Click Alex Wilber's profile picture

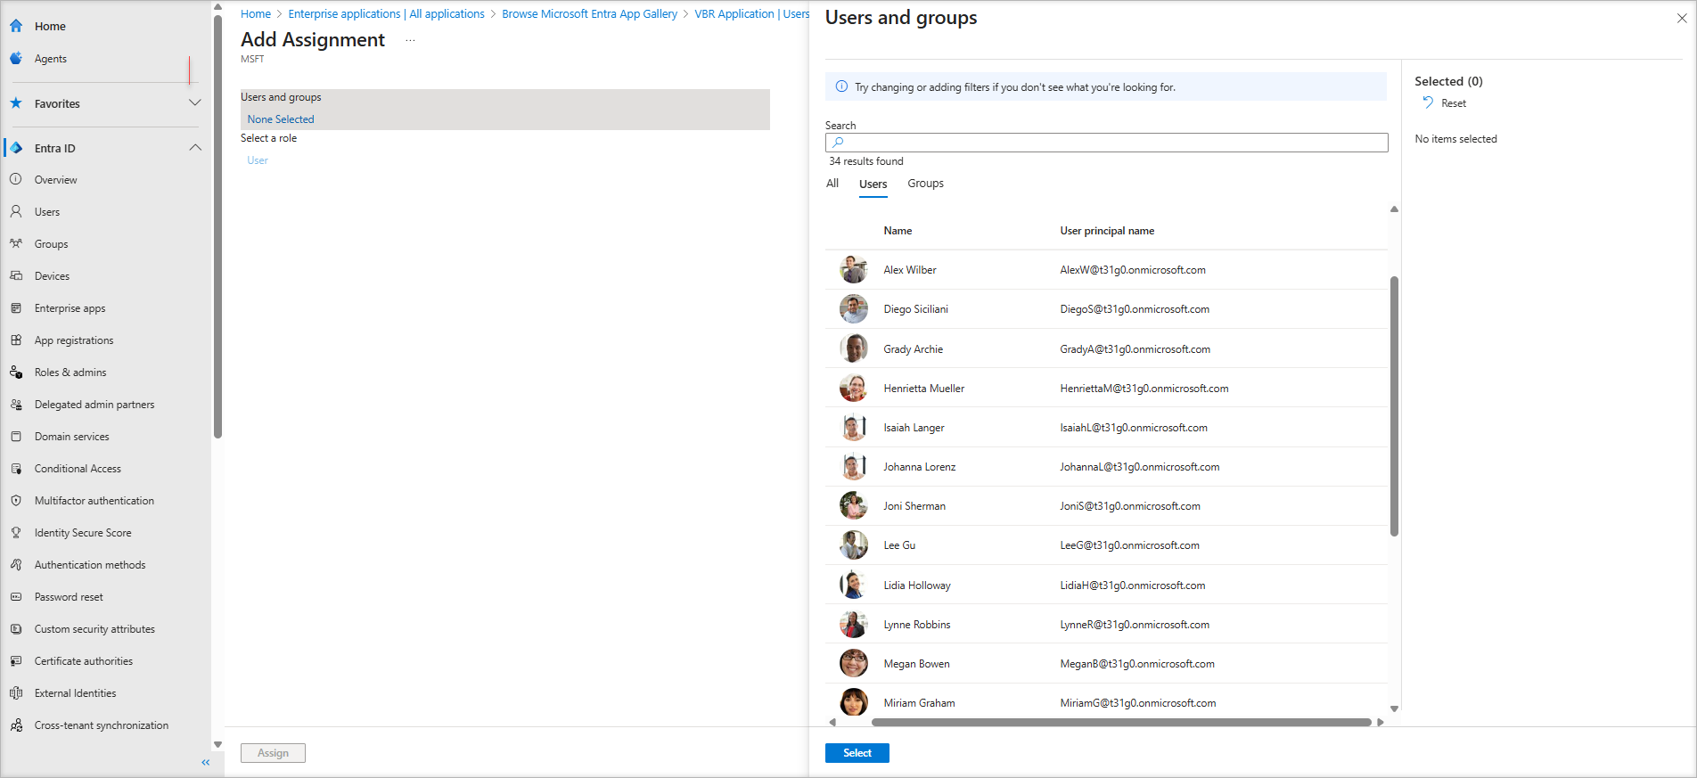click(x=853, y=270)
